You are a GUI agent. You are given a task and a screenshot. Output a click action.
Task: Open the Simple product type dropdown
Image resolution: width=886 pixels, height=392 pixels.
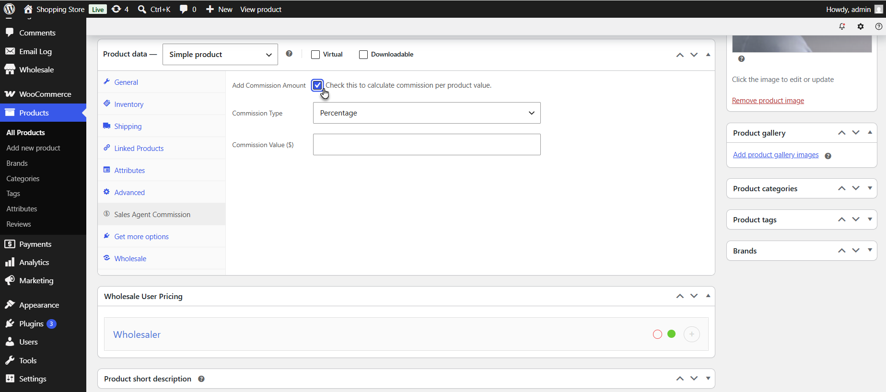coord(220,54)
